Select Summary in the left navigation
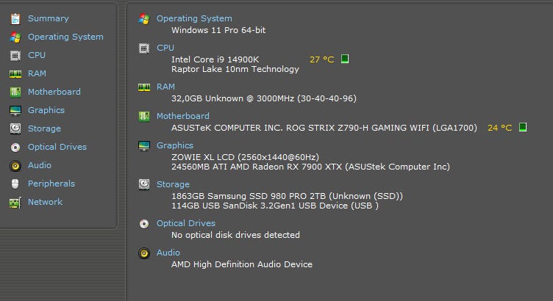 [48, 18]
